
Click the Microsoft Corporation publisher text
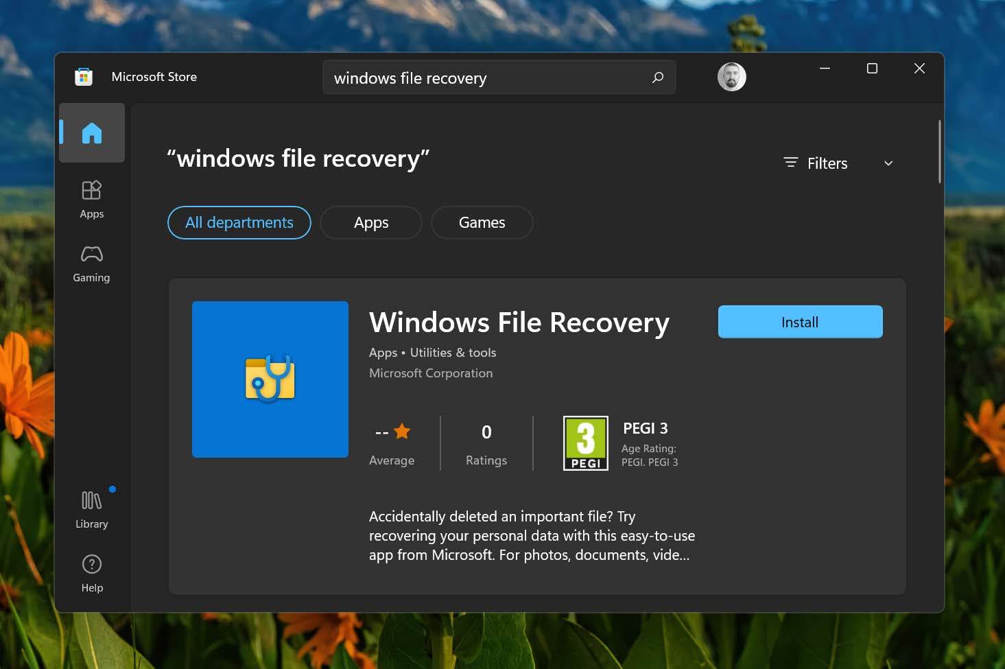click(431, 373)
